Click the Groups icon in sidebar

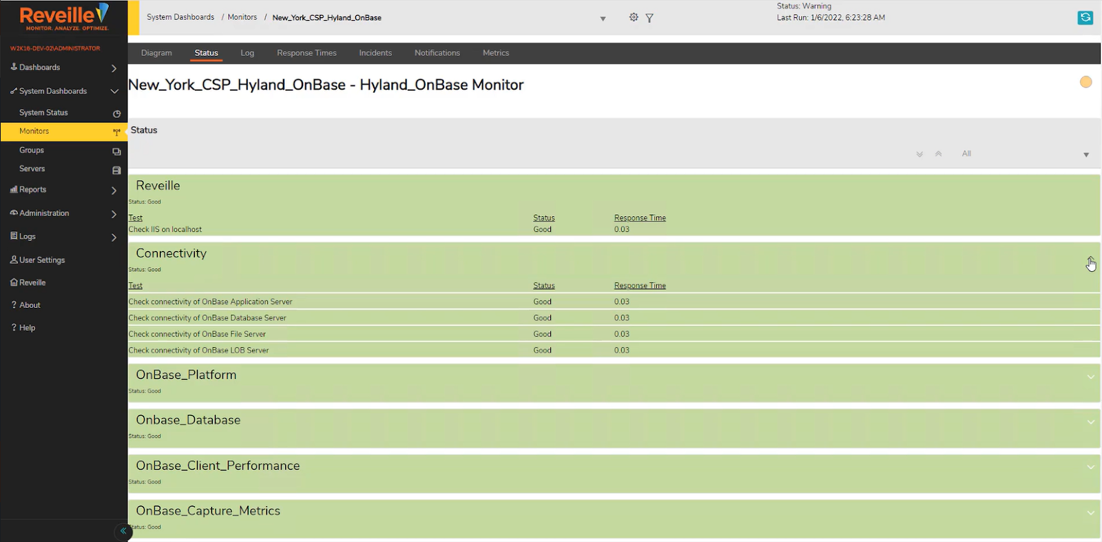point(116,152)
